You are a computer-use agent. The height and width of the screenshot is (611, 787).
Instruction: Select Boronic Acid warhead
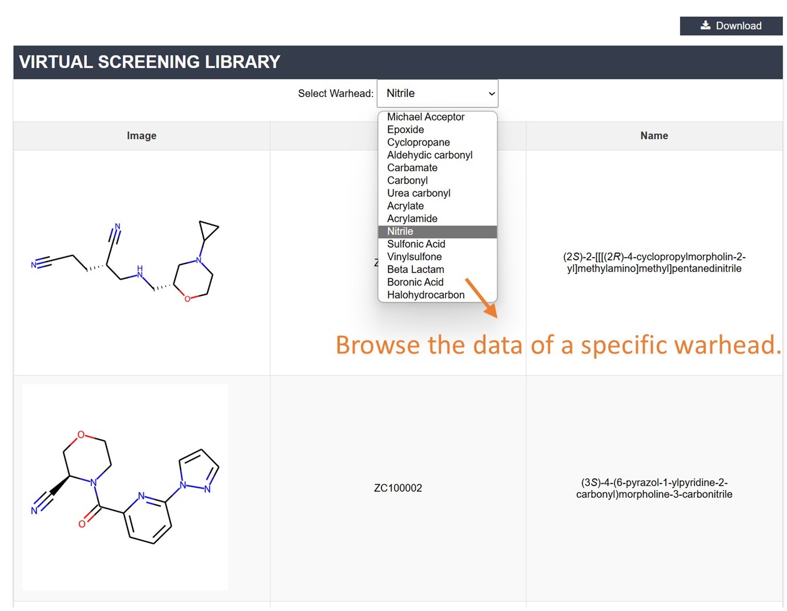(415, 282)
